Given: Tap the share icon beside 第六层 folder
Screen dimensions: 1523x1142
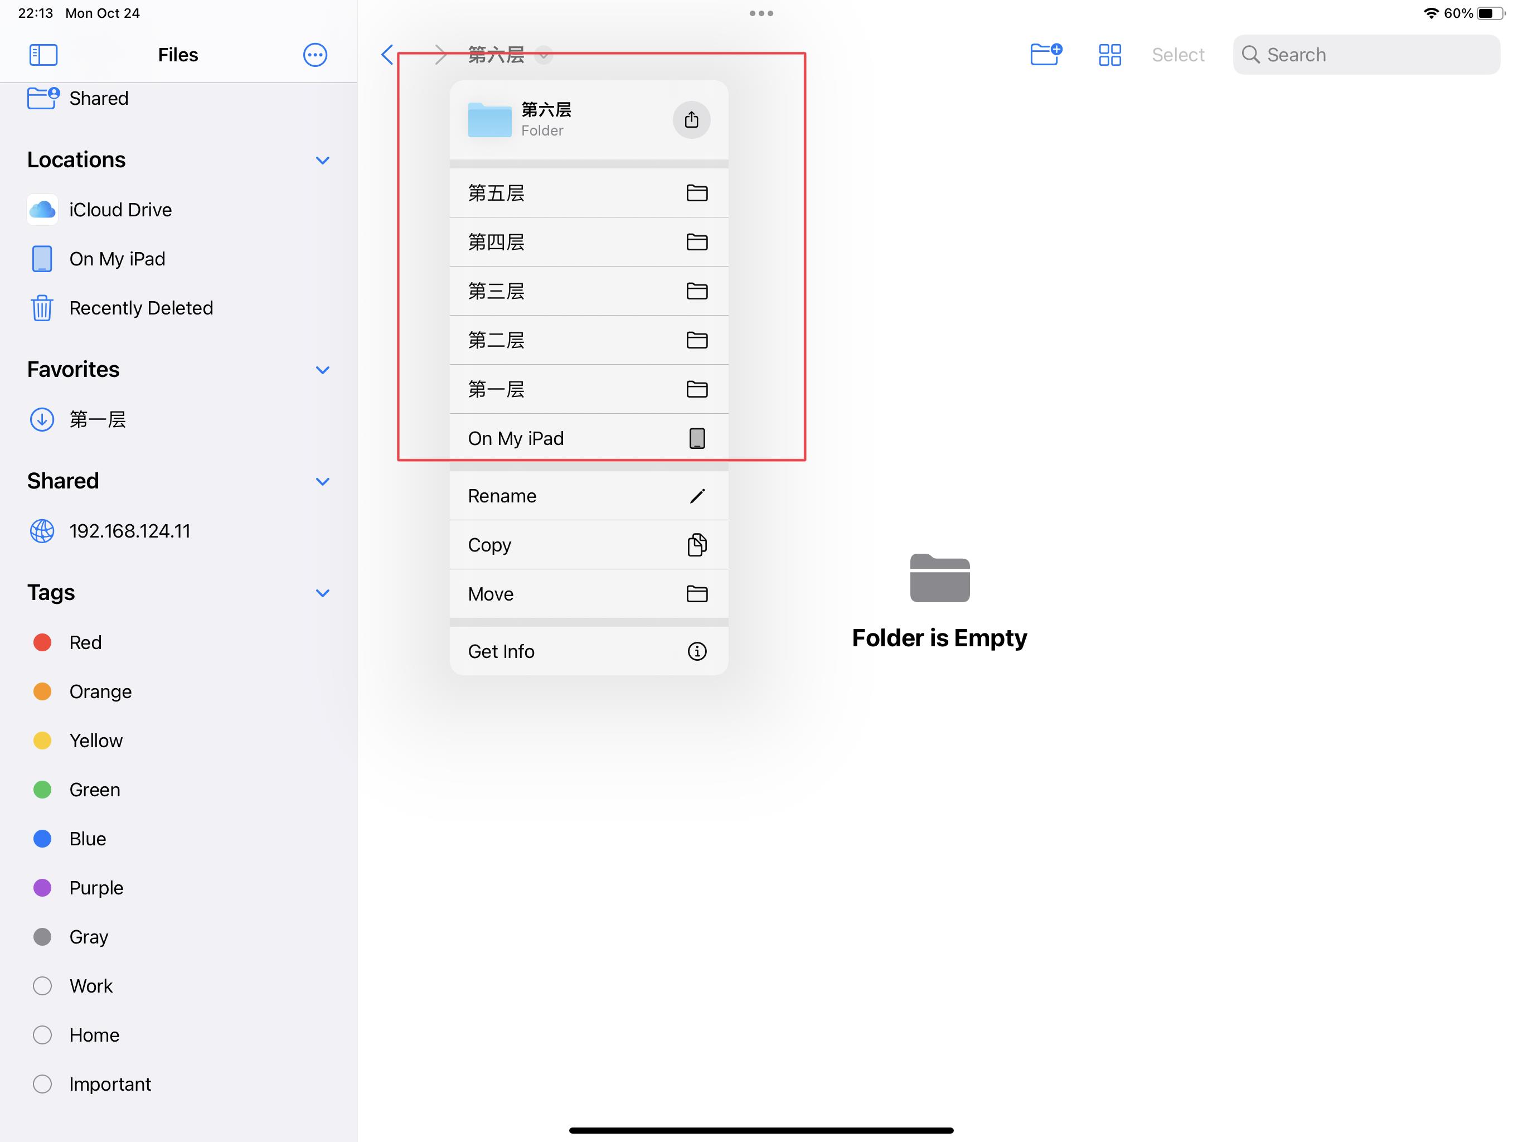Looking at the screenshot, I should [x=691, y=119].
